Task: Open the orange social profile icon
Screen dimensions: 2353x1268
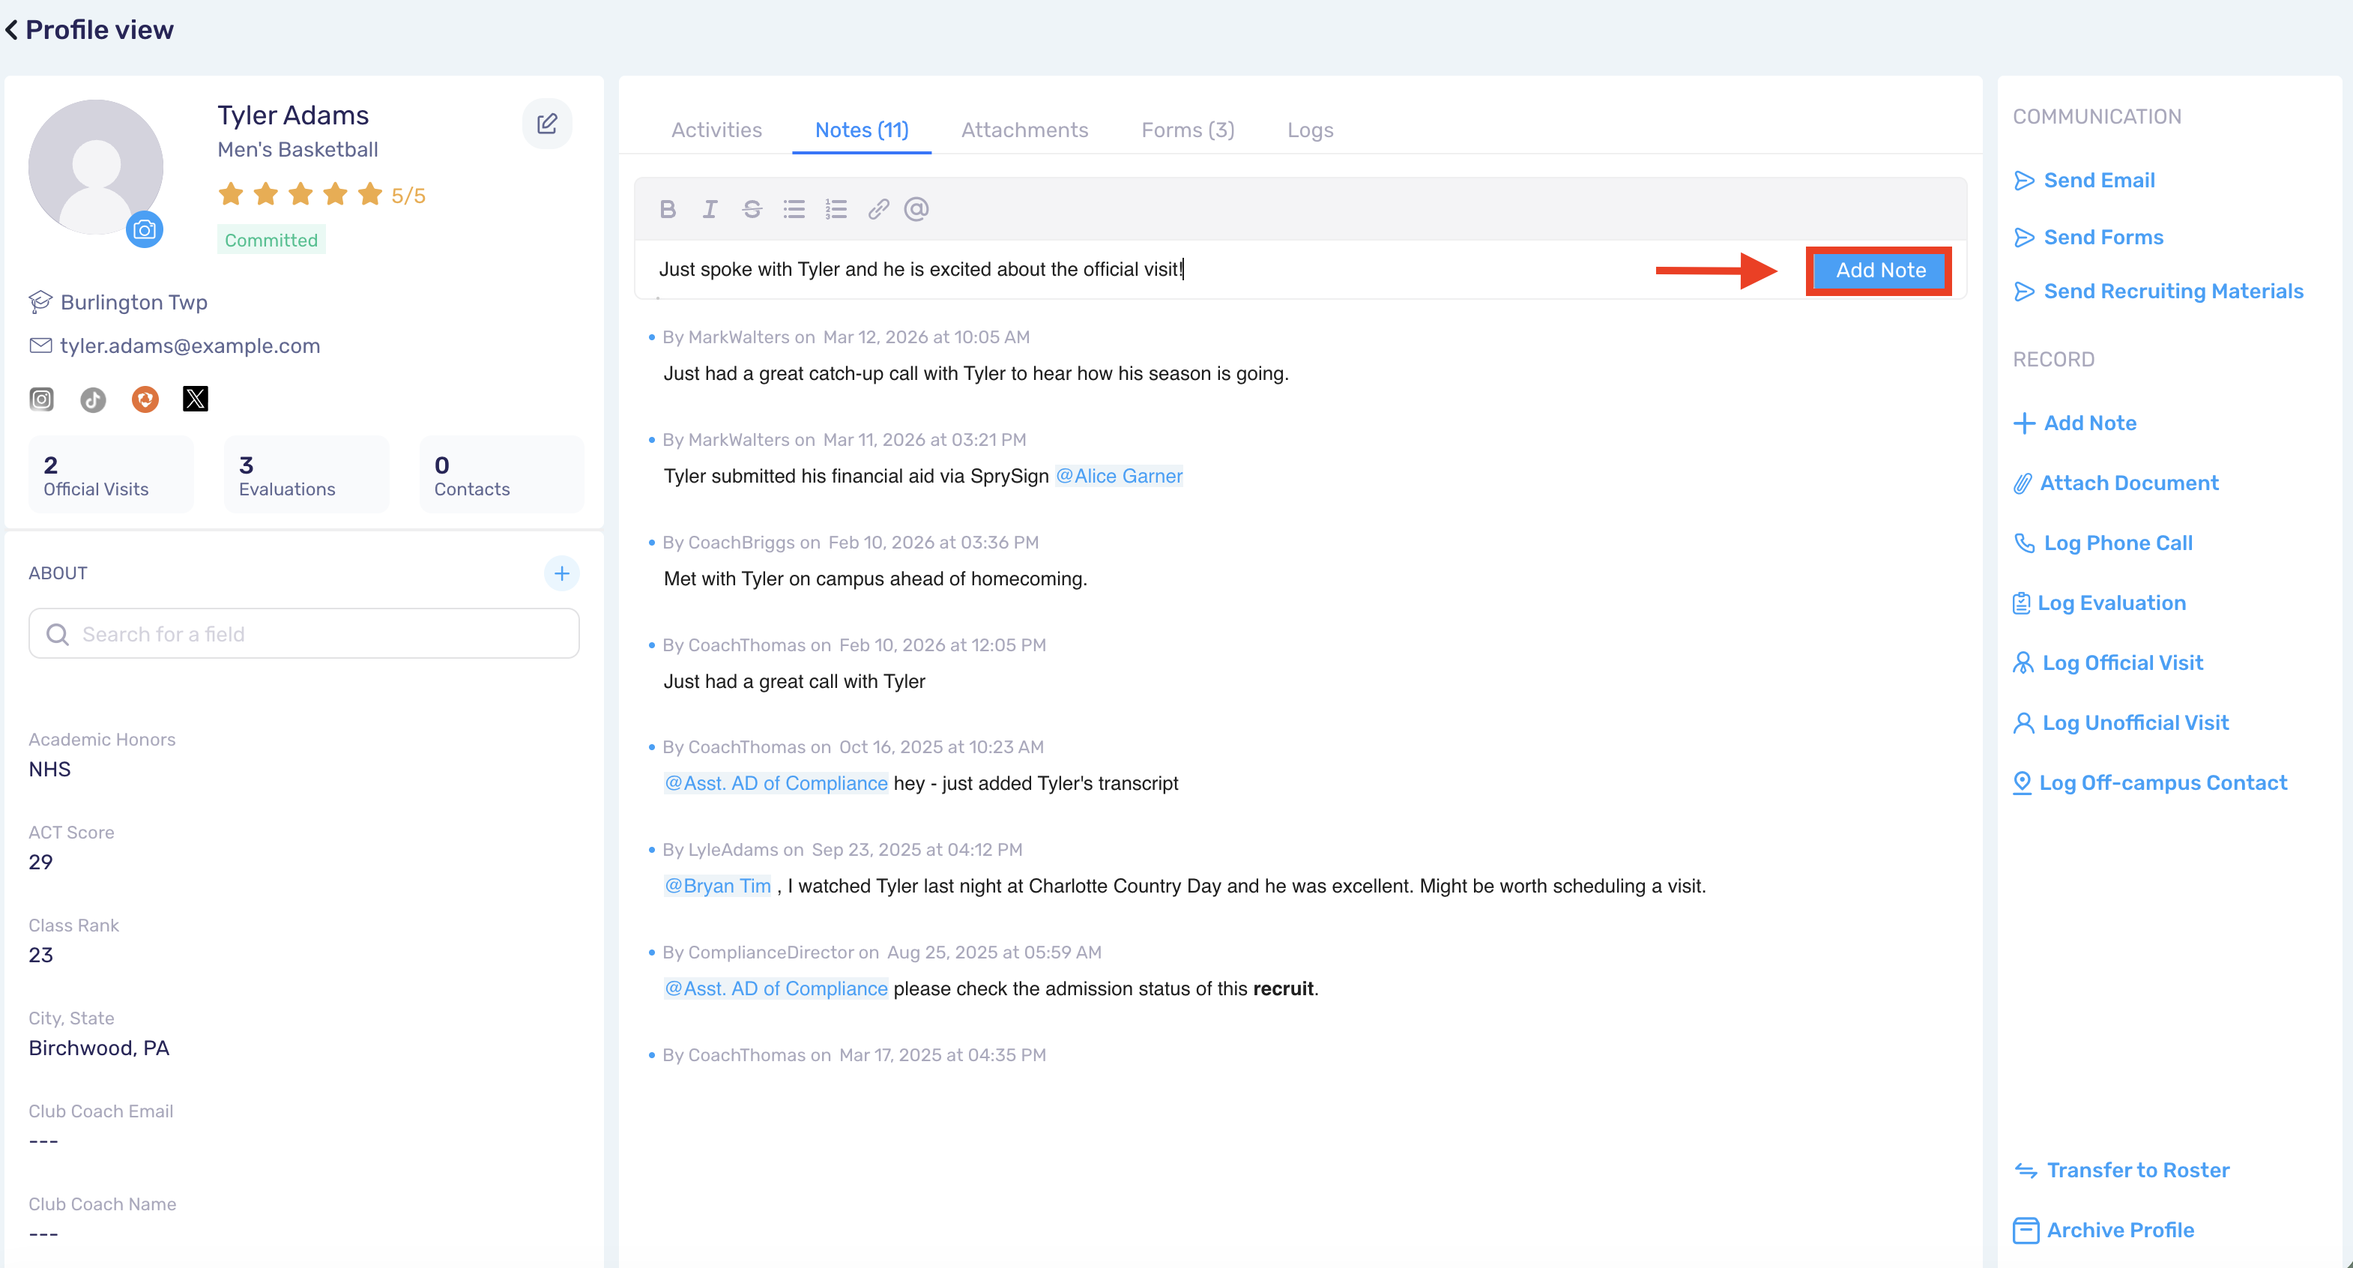Action: [x=145, y=399]
